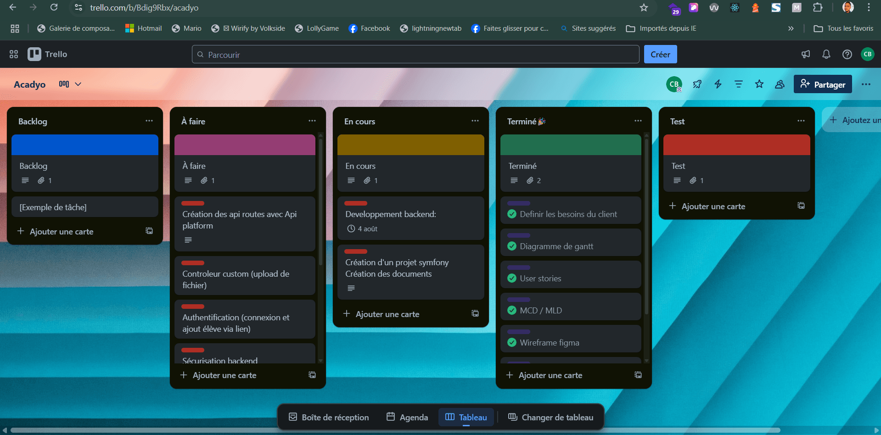Click the Trello logo home link

click(x=48, y=54)
